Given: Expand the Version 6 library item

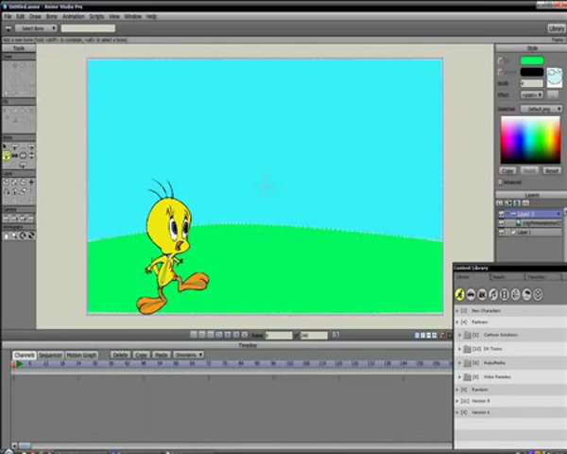Looking at the screenshot, I should click(457, 412).
